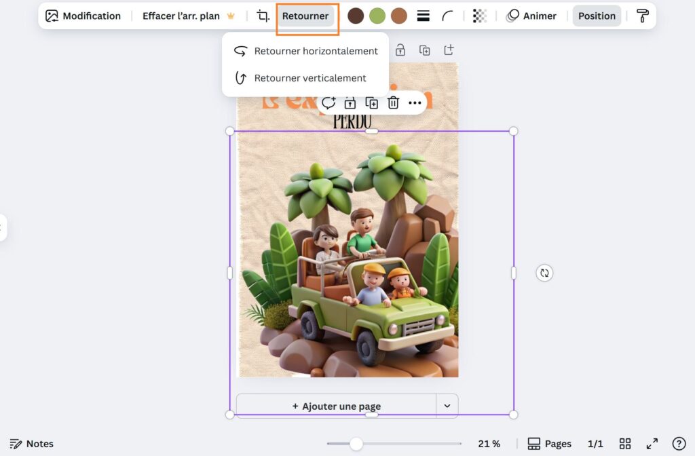Screen dimensions: 695x456
Task: Open the Modification image edit option
Action: click(x=83, y=16)
